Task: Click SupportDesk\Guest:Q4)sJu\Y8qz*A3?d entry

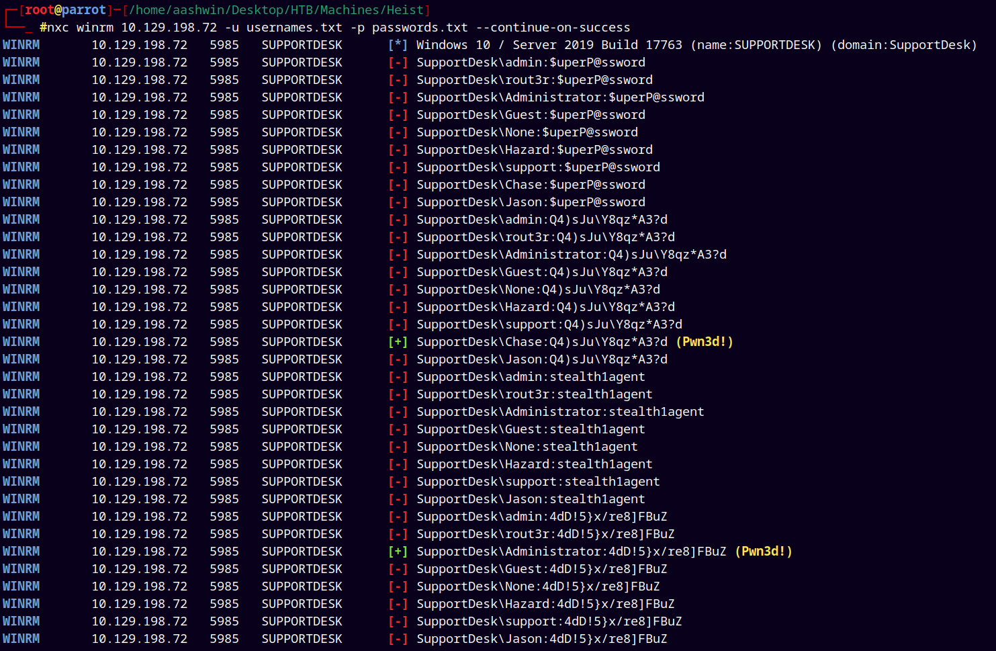Action: tap(542, 272)
